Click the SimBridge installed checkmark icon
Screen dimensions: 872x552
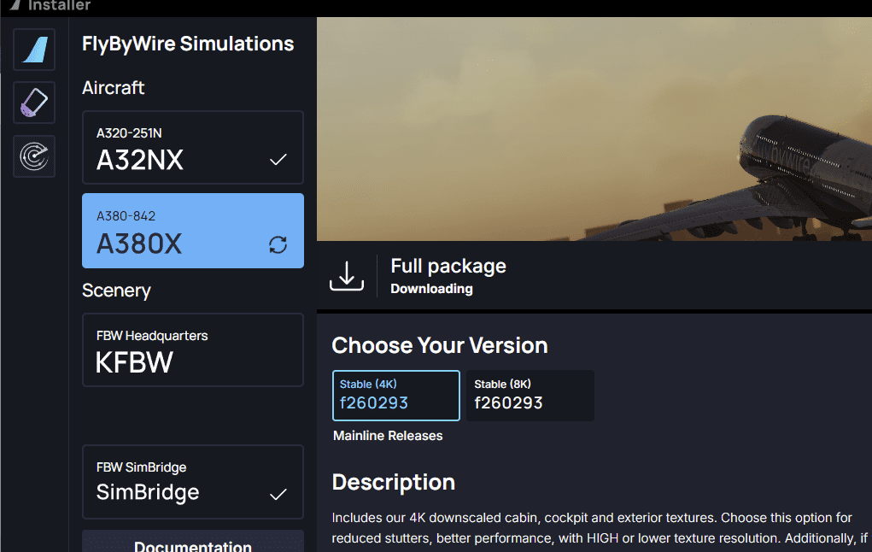278,494
